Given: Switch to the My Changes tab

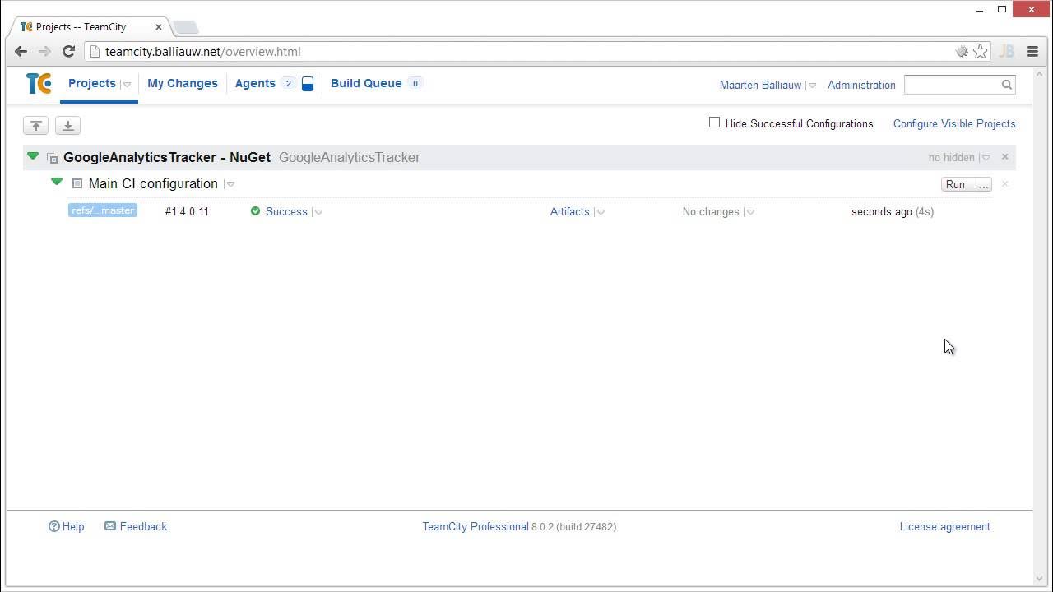Looking at the screenshot, I should point(183,83).
